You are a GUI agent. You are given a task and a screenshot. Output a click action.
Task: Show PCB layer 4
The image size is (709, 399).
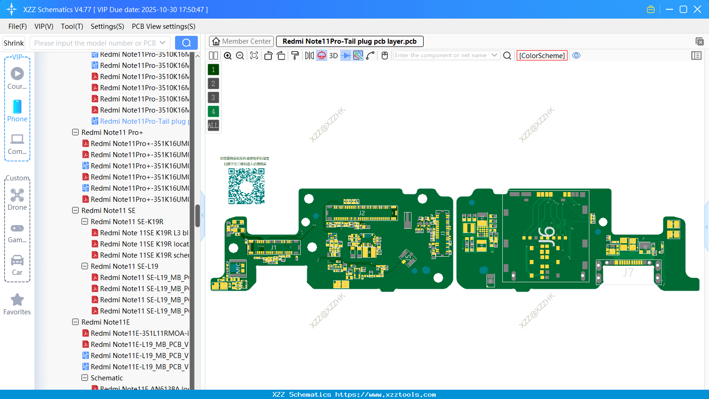pyautogui.click(x=213, y=112)
